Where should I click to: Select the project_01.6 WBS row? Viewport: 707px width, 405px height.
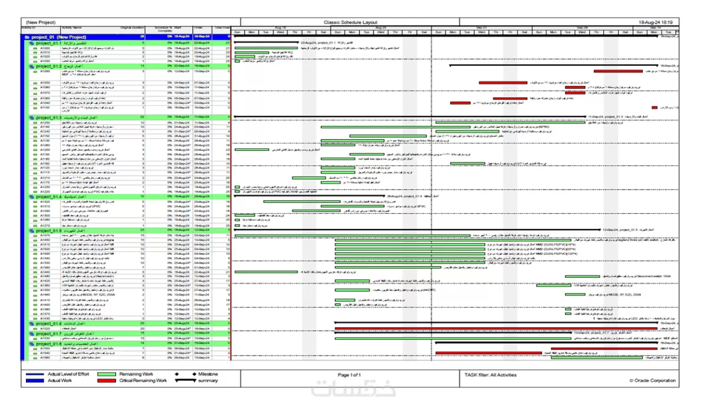[129, 324]
